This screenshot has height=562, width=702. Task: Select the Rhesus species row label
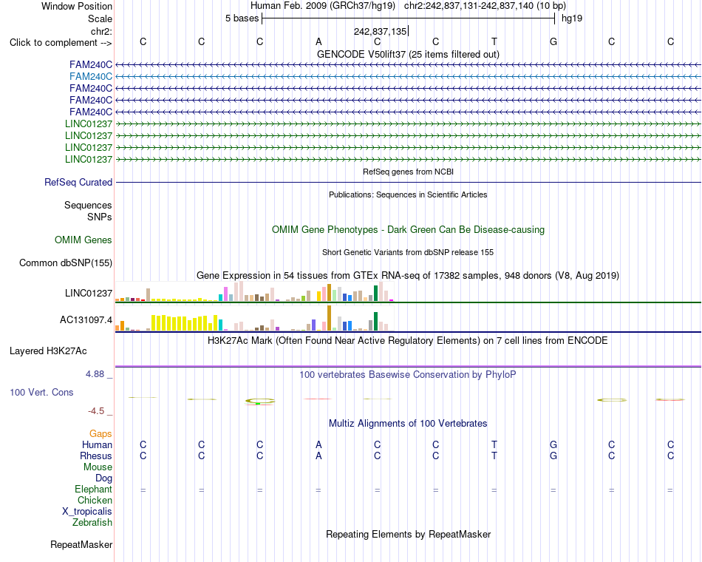(96, 456)
